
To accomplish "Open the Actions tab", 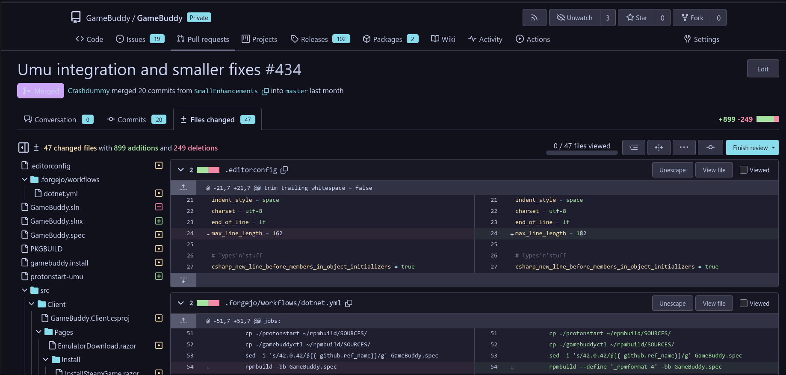I will coord(533,39).
